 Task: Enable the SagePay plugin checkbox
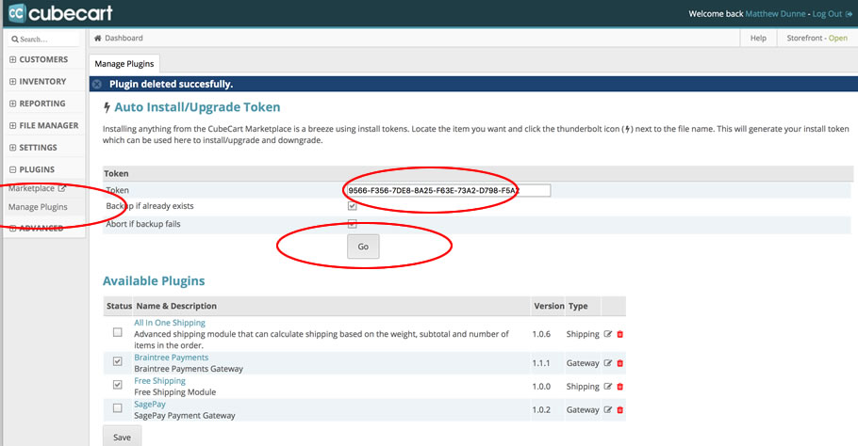pyautogui.click(x=117, y=407)
